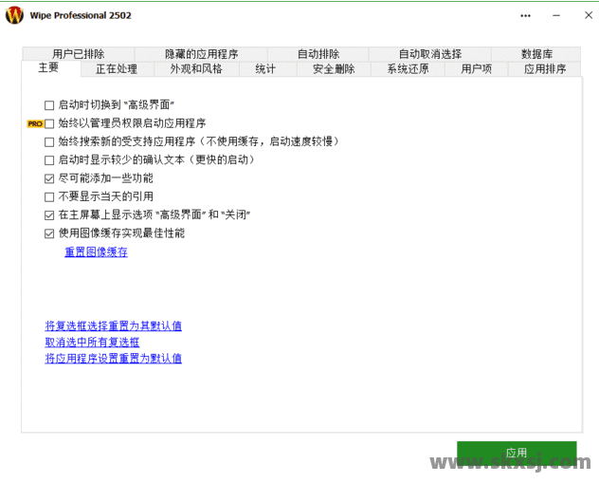Enable 启动时显示较少的确认文本 checkbox
This screenshot has height=483, width=599.
click(49, 160)
